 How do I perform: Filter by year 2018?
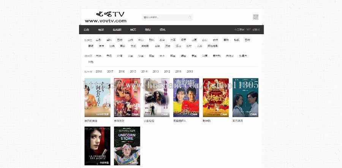tap(99, 71)
